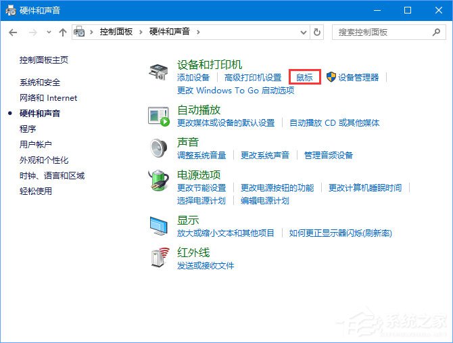Close the 硬件和声音 window

pyautogui.click(x=439, y=10)
